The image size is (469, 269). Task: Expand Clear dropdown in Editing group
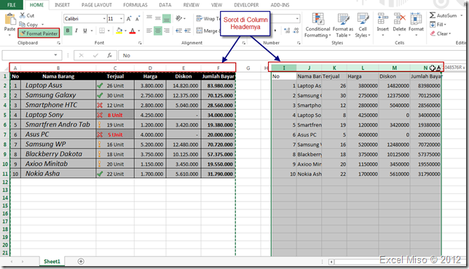[x=449, y=33]
